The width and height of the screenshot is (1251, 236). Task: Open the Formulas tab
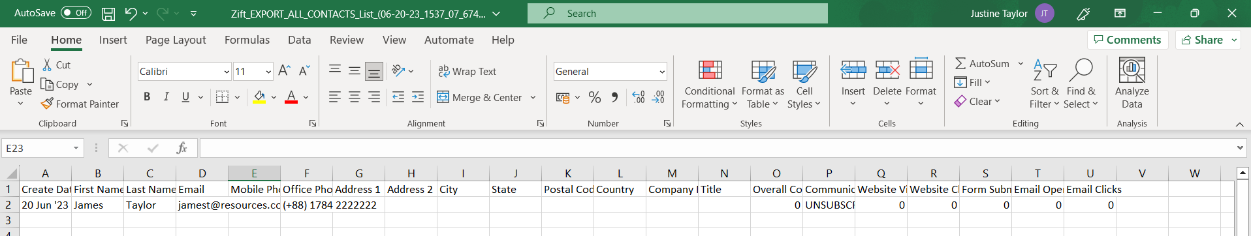pos(247,40)
